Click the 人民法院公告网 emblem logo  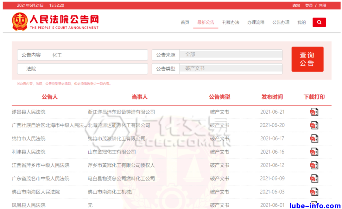tap(20, 22)
